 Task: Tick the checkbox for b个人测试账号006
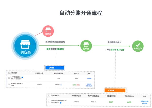[9, 84]
